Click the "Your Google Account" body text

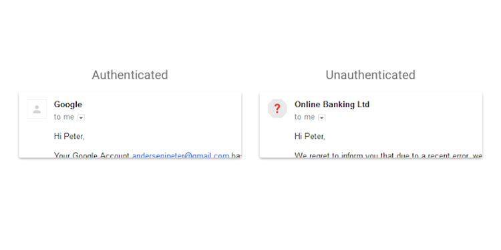[92, 155]
